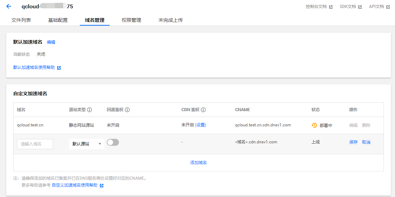Click info icon next to 回源鉴权
This screenshot has height=197, width=395.
tap(127, 110)
